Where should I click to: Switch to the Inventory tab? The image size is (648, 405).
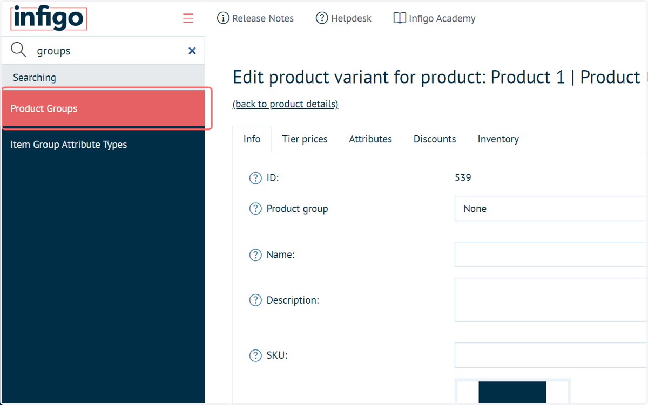498,139
